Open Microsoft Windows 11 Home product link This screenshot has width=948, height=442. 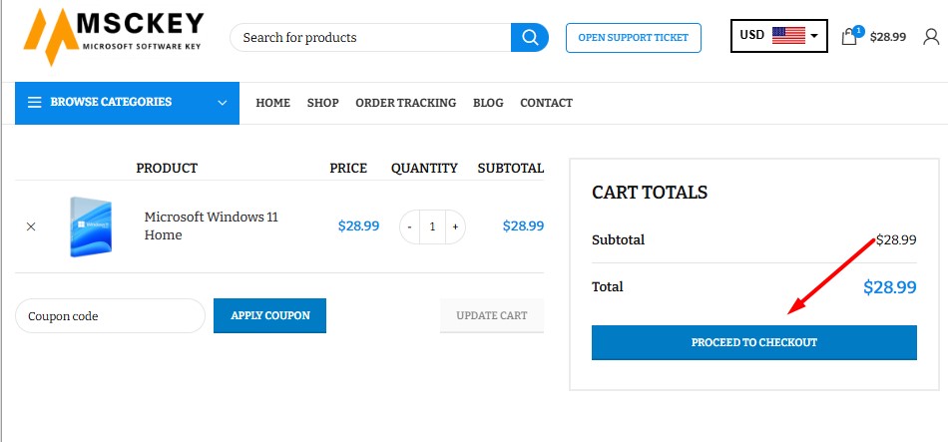coord(211,226)
